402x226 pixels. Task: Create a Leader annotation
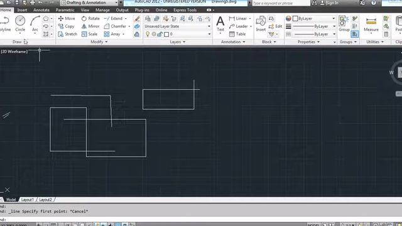coord(239,26)
